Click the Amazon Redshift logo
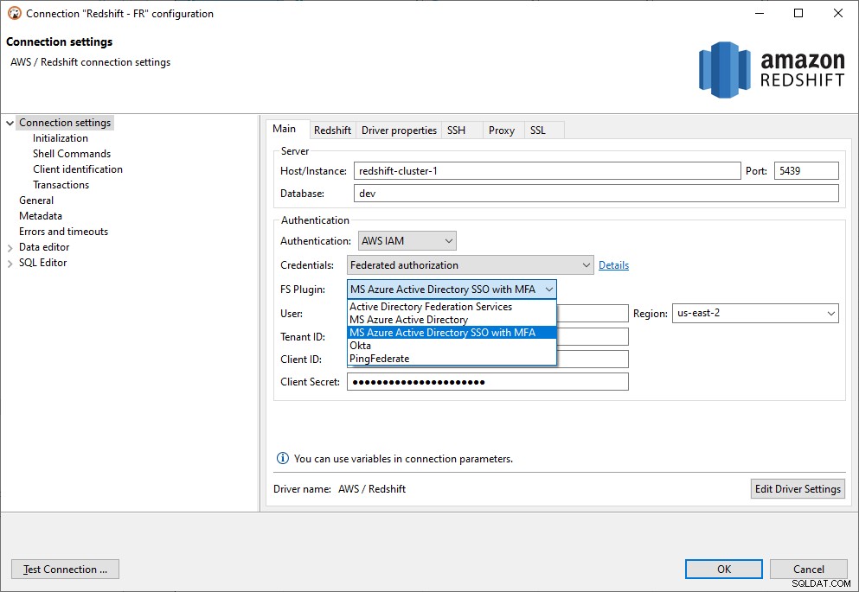859x592 pixels. point(772,69)
